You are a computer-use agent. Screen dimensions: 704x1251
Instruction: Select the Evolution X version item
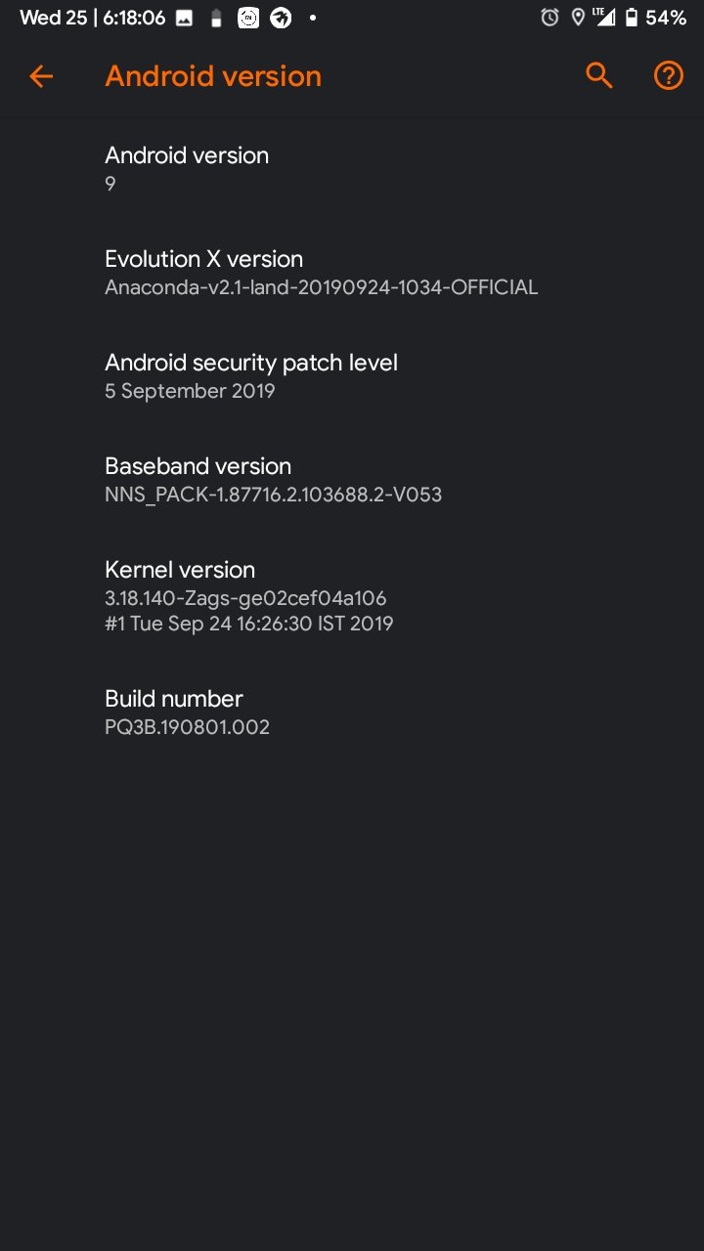click(352, 273)
